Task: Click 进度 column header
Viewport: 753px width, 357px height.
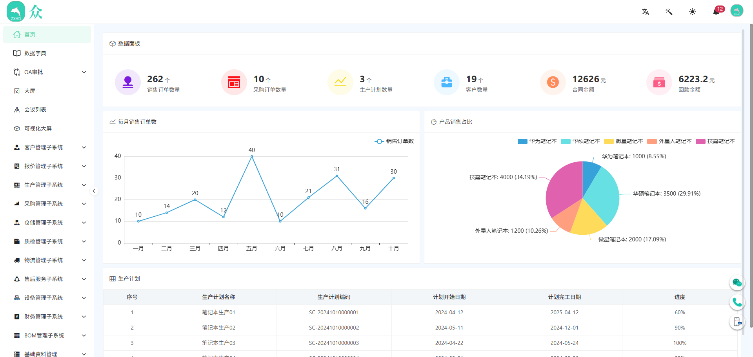Action: coord(680,297)
